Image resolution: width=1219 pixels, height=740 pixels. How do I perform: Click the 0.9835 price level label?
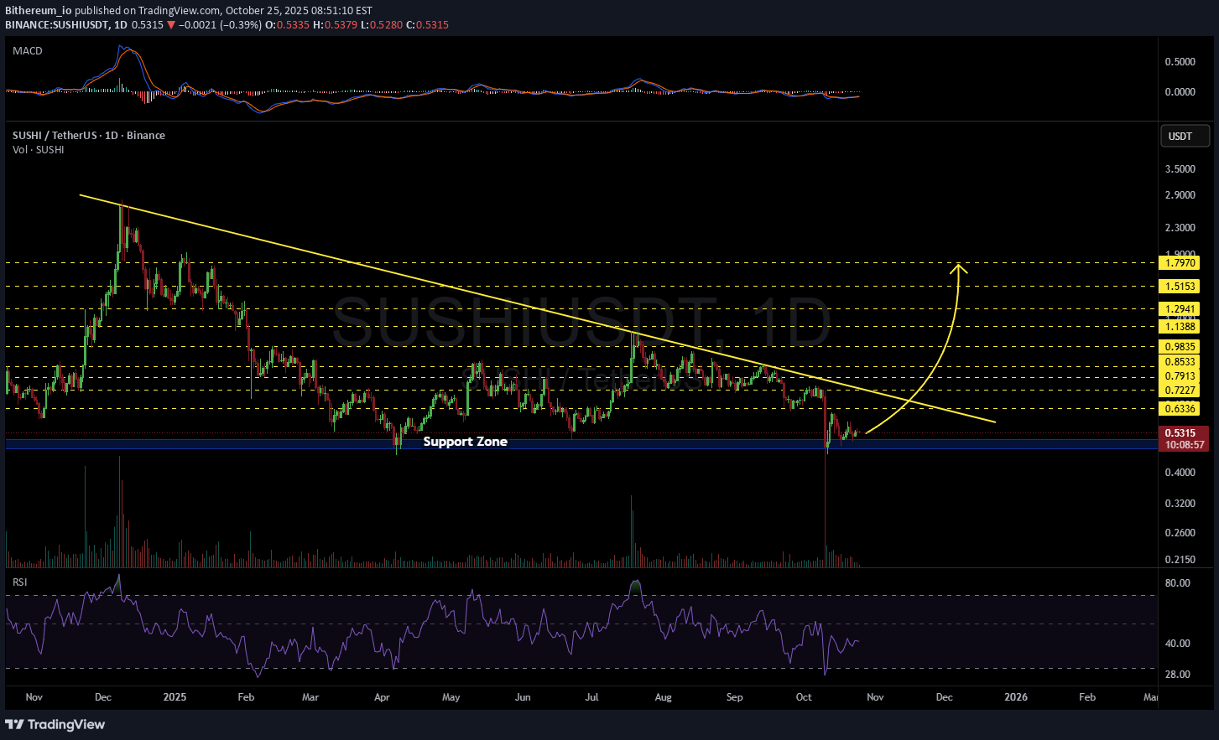tap(1180, 347)
